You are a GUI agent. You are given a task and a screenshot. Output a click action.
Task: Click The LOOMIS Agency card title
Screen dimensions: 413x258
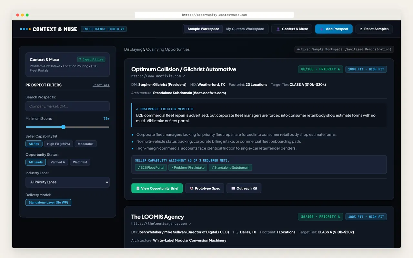pyautogui.click(x=157, y=217)
